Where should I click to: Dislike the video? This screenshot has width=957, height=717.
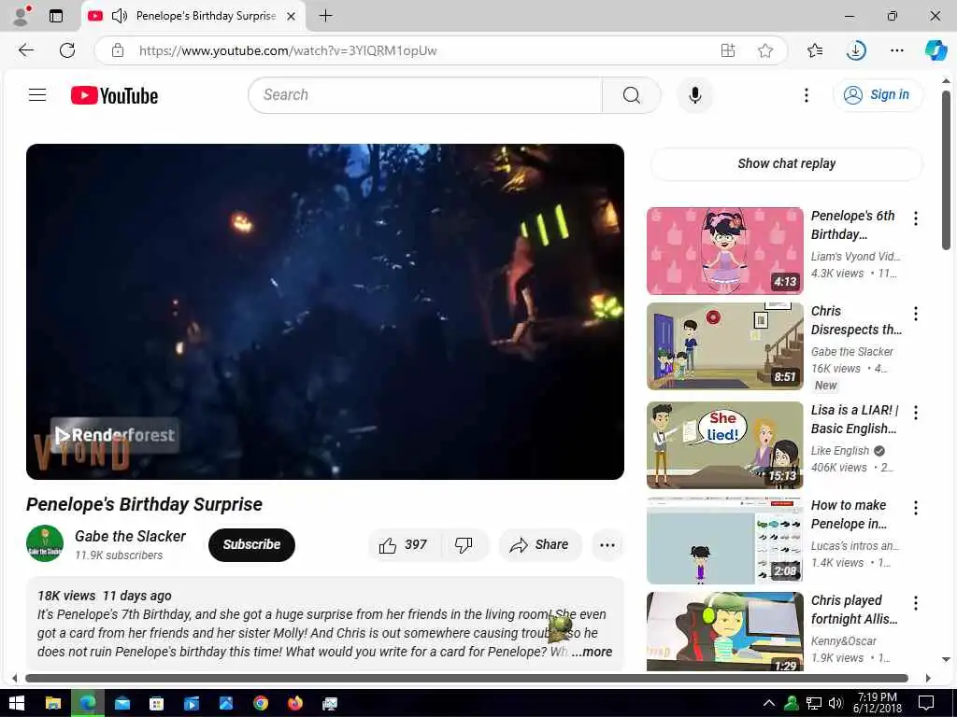coord(464,544)
